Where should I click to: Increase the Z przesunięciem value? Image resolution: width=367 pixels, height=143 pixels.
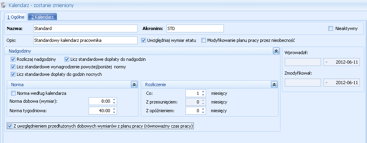pyautogui.click(x=203, y=100)
